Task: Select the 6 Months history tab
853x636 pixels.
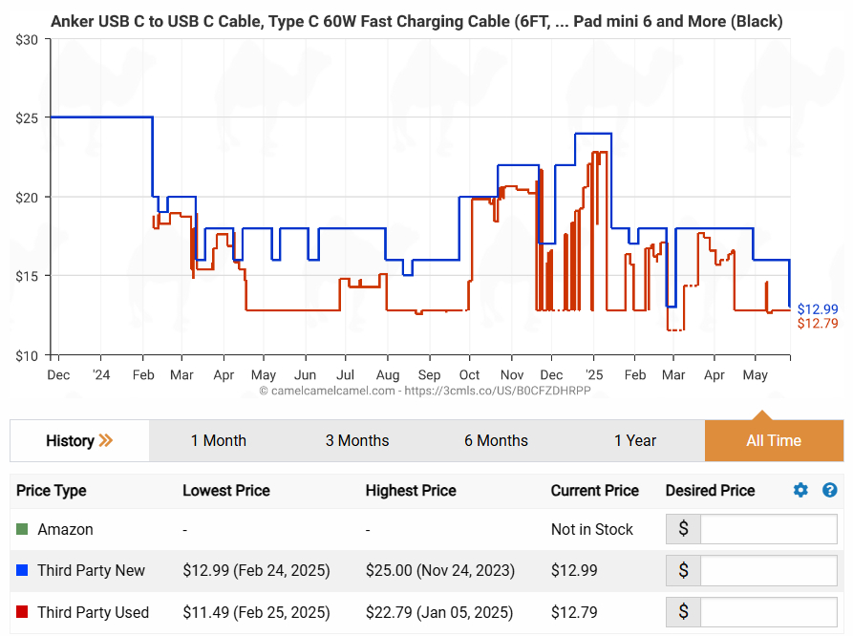Action: click(496, 440)
